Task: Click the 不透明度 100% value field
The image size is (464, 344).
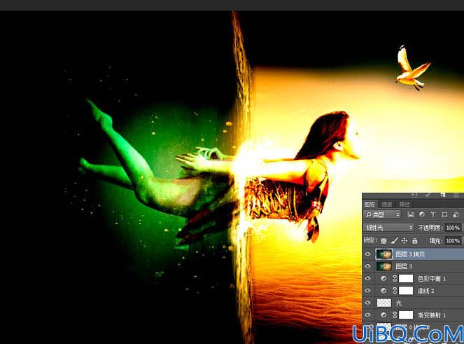Action: point(453,228)
